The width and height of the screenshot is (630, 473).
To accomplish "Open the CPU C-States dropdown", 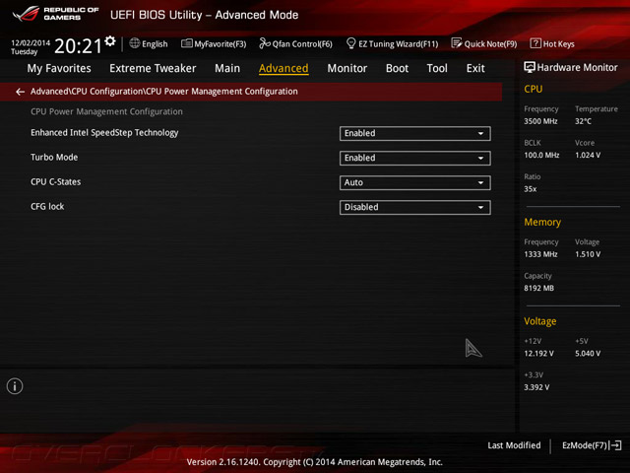I will click(x=414, y=182).
